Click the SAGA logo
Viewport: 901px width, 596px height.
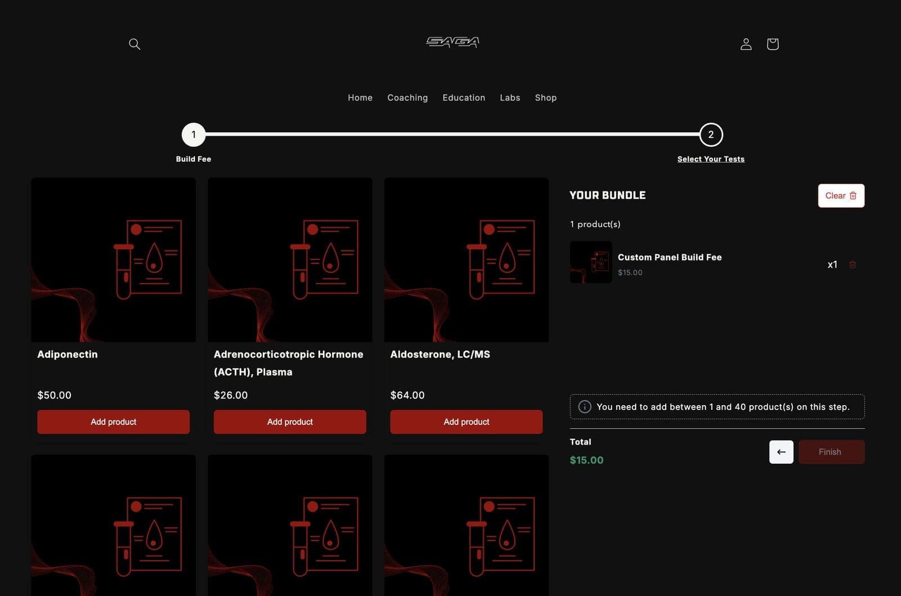click(x=452, y=42)
